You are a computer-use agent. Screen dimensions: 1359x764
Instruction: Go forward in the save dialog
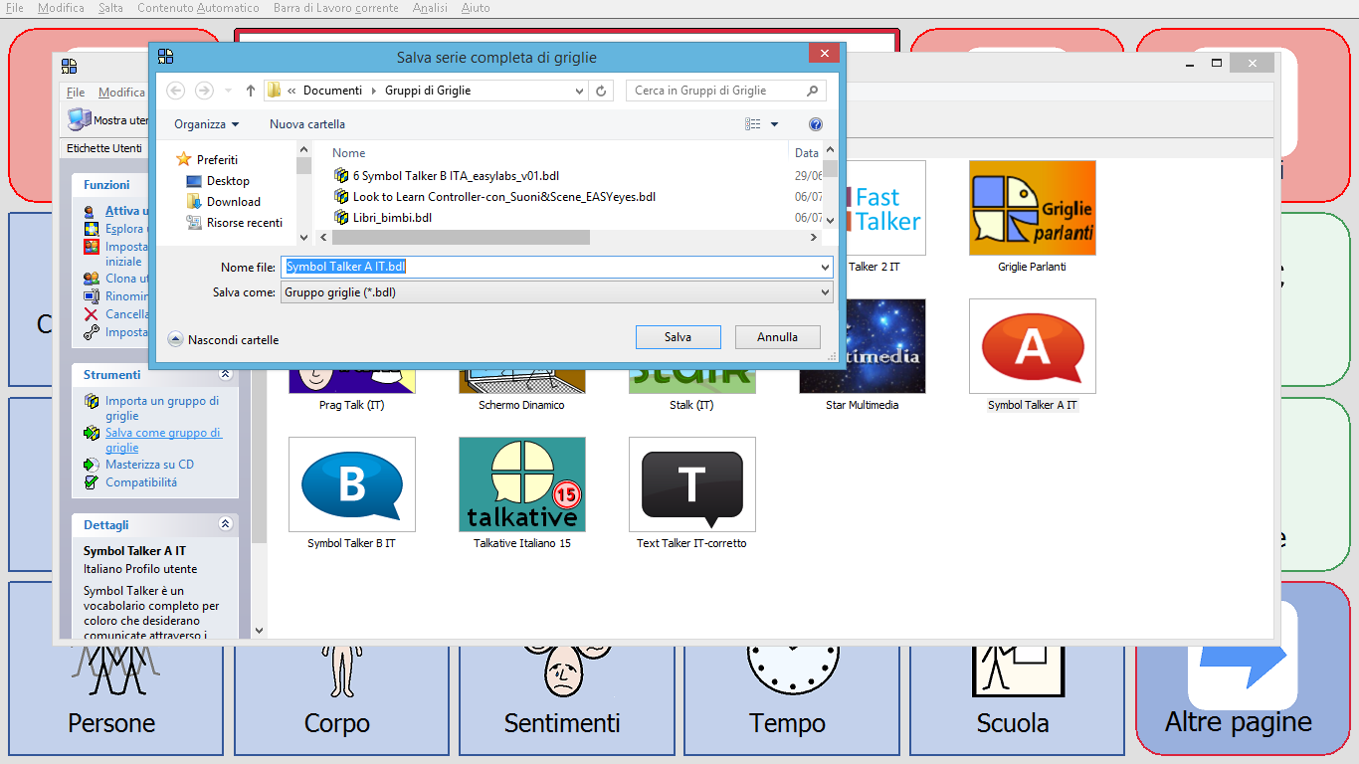tap(204, 91)
